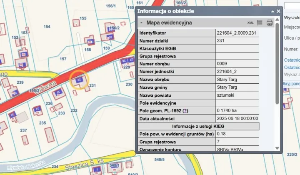This screenshot has width=300, height=175.
Task: Select the area value 0.1740 ha
Action: 227,110
